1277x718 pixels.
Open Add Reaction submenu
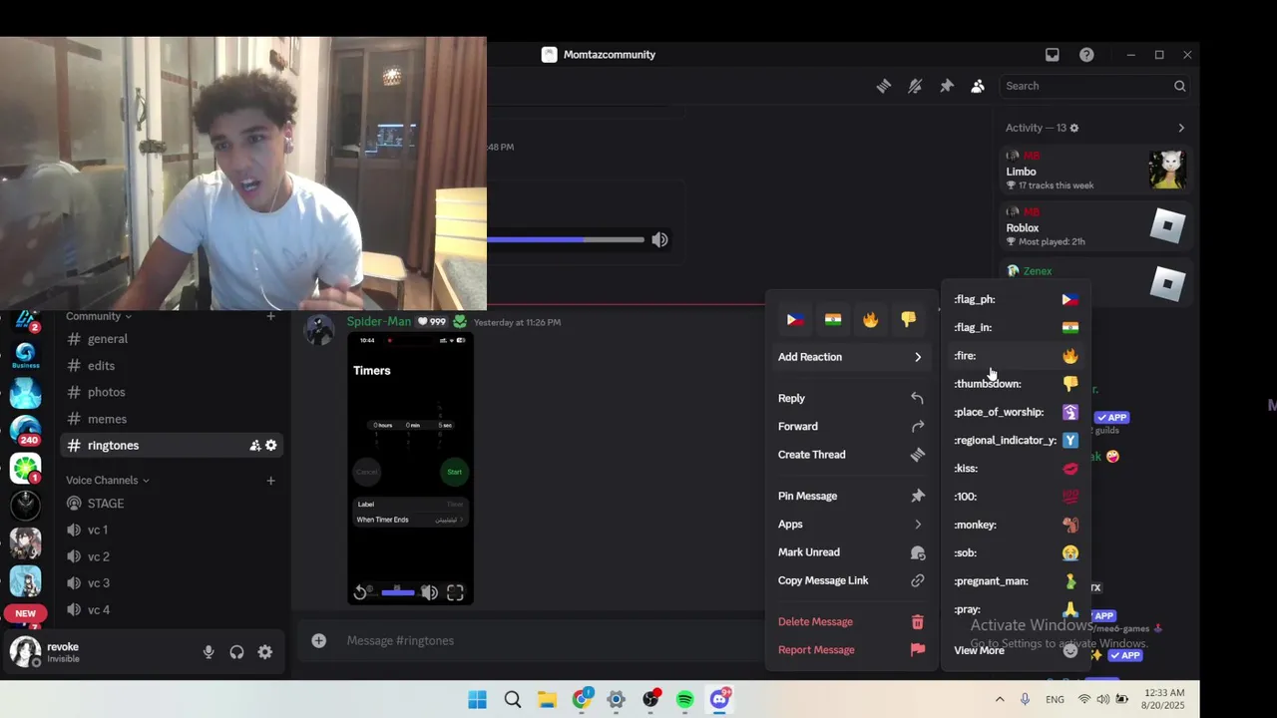click(x=851, y=357)
